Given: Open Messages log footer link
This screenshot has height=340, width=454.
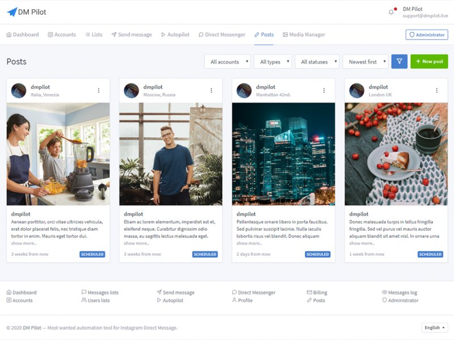Looking at the screenshot, I should pos(400,292).
